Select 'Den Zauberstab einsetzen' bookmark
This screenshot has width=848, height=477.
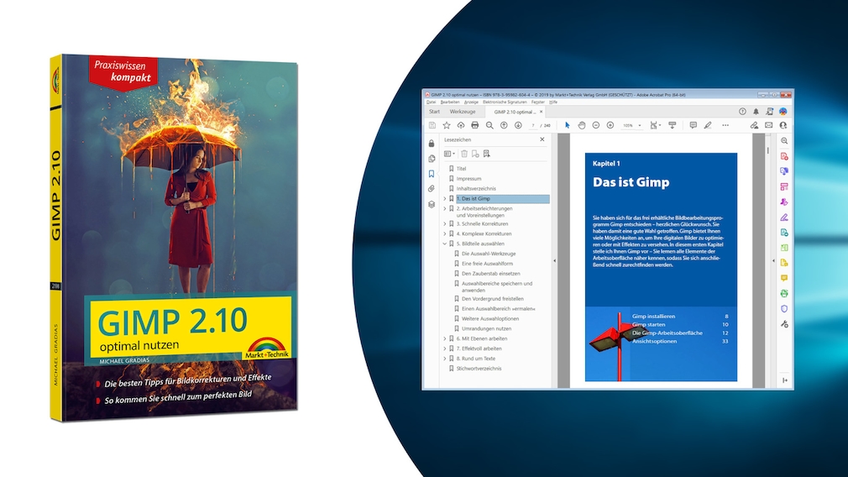tap(490, 274)
